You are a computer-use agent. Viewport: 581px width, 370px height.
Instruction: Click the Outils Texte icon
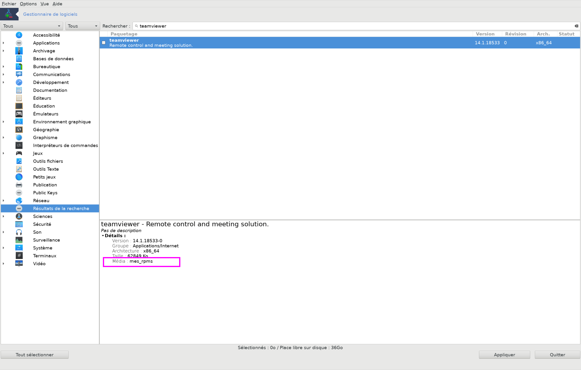19,169
